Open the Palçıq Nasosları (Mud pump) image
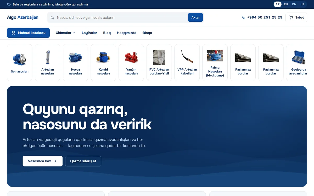The image size is (314, 196). (x=215, y=56)
